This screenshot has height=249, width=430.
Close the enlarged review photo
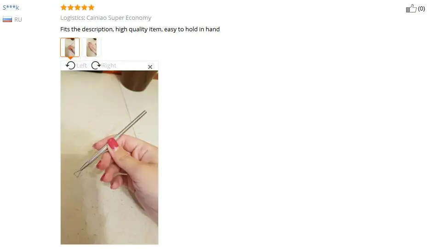click(x=150, y=67)
